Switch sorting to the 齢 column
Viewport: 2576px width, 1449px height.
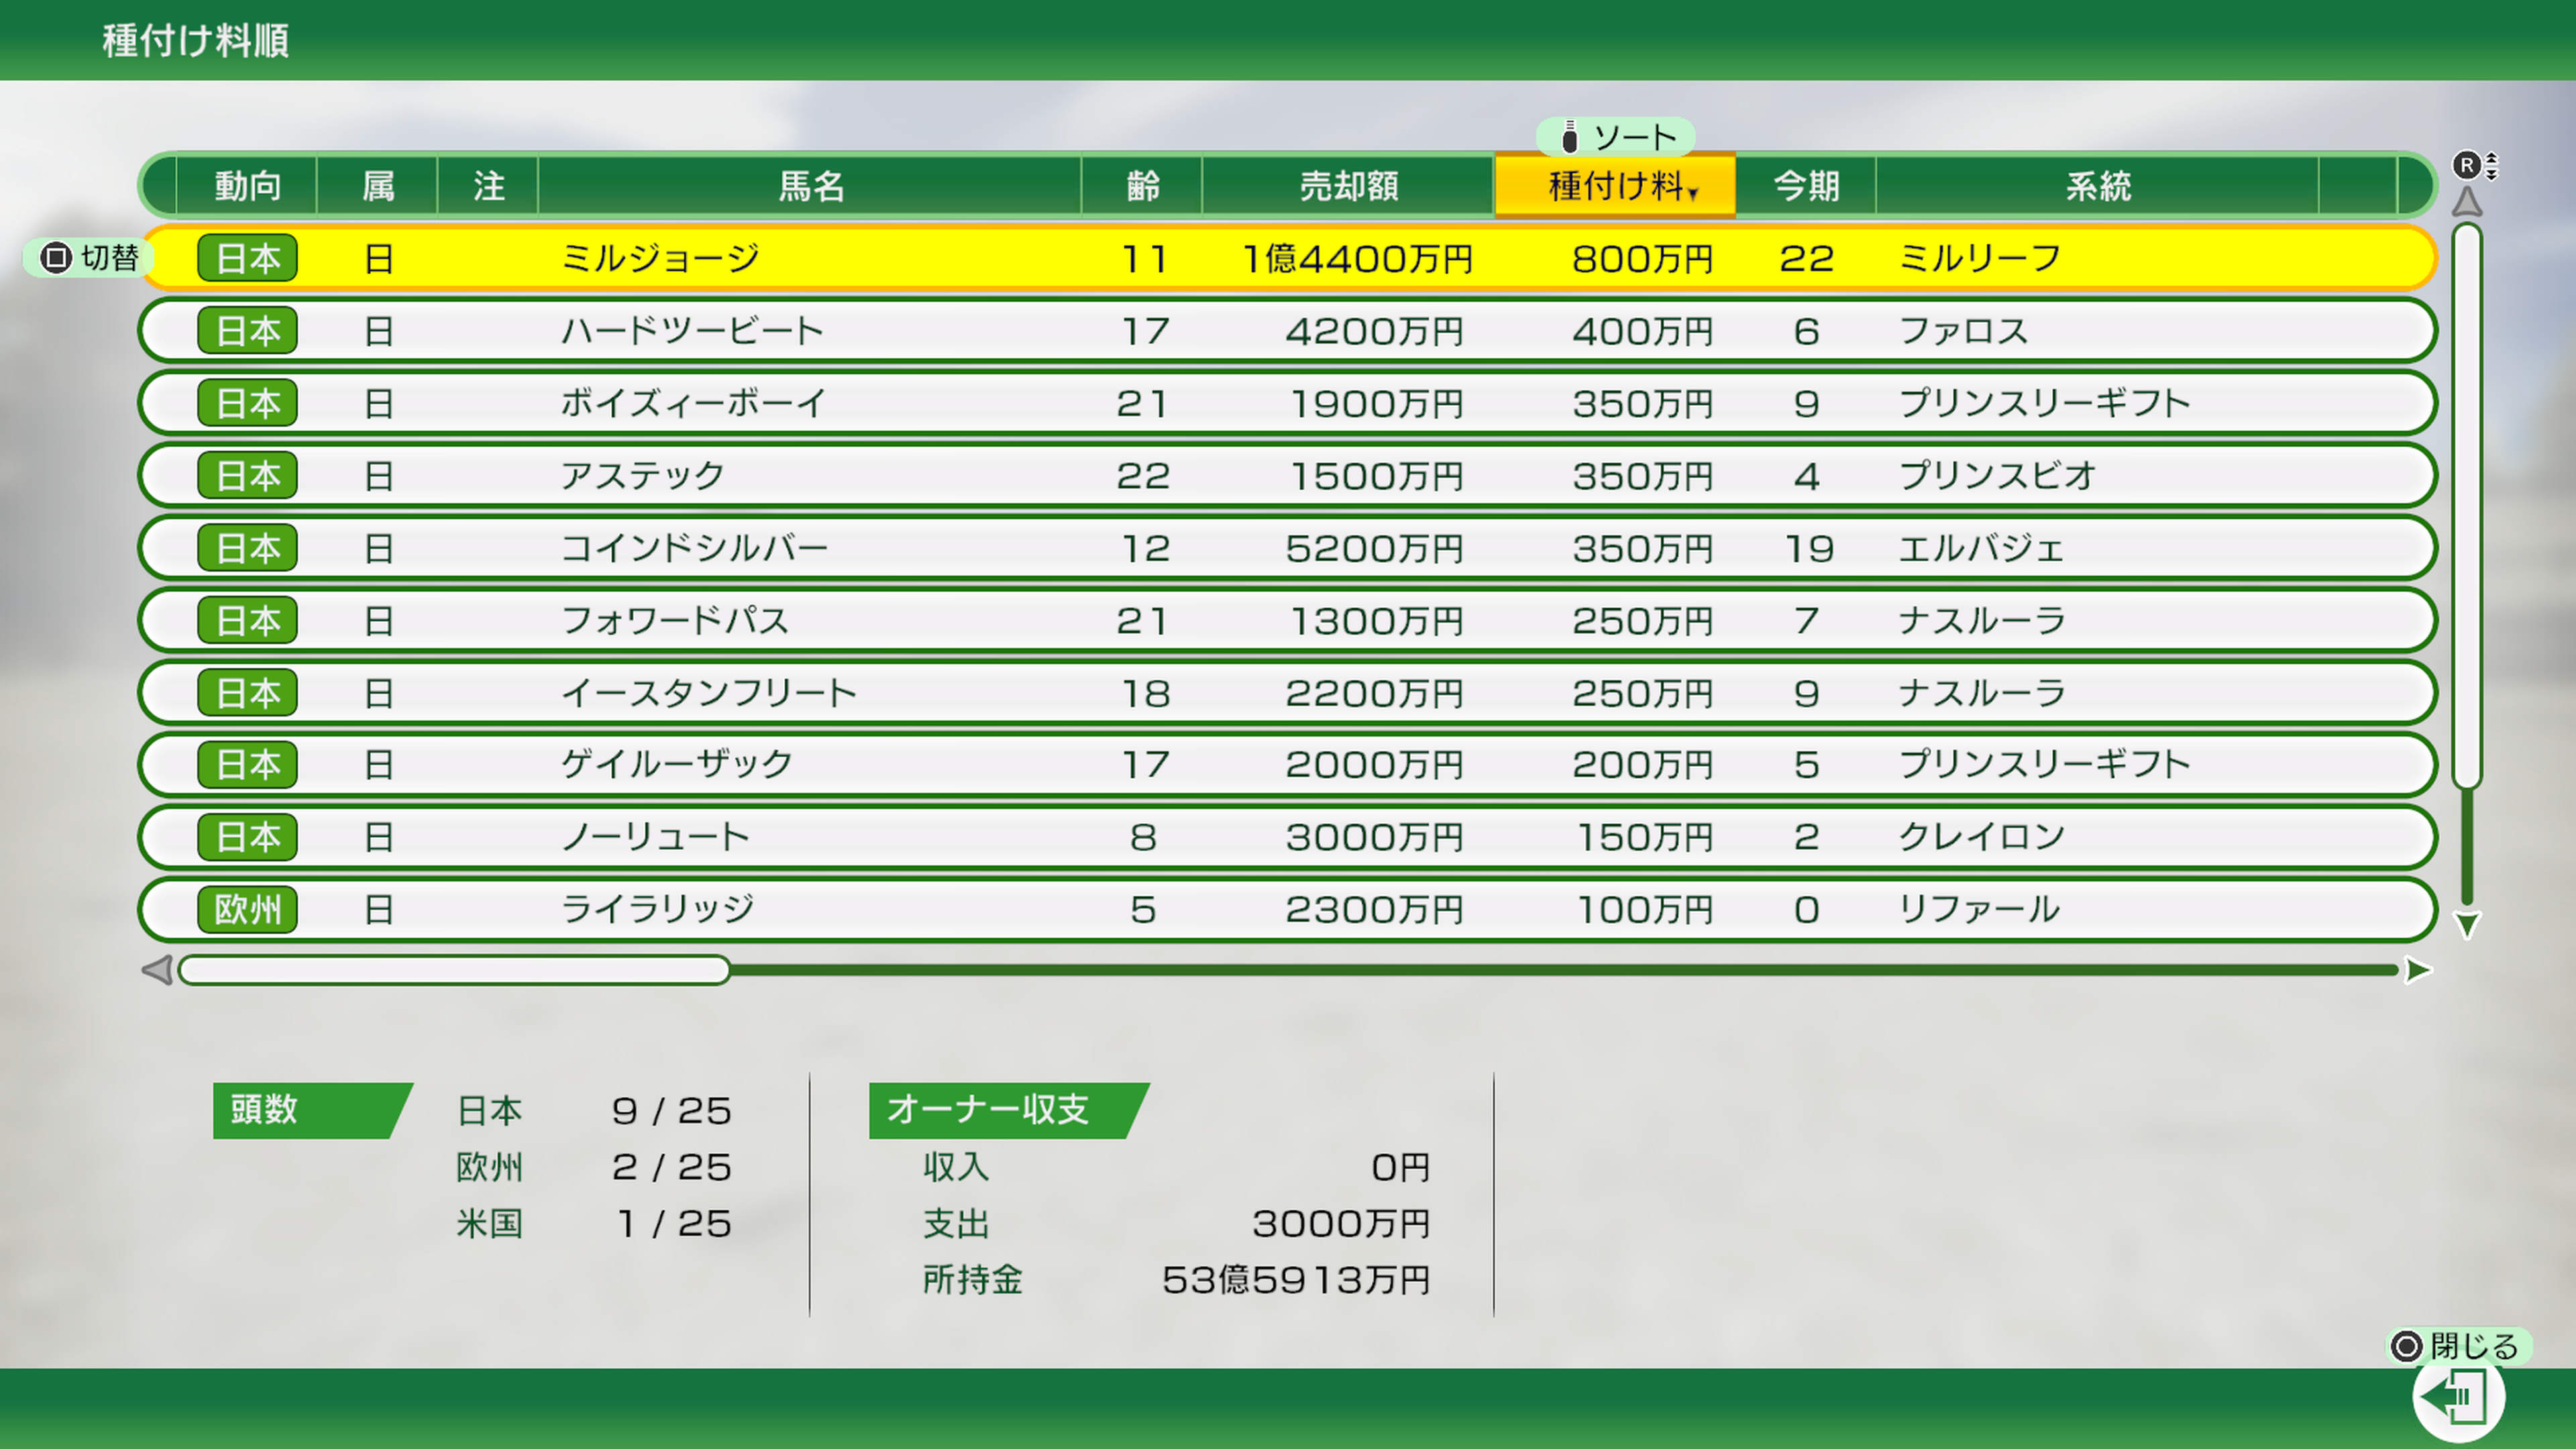tap(1142, 185)
